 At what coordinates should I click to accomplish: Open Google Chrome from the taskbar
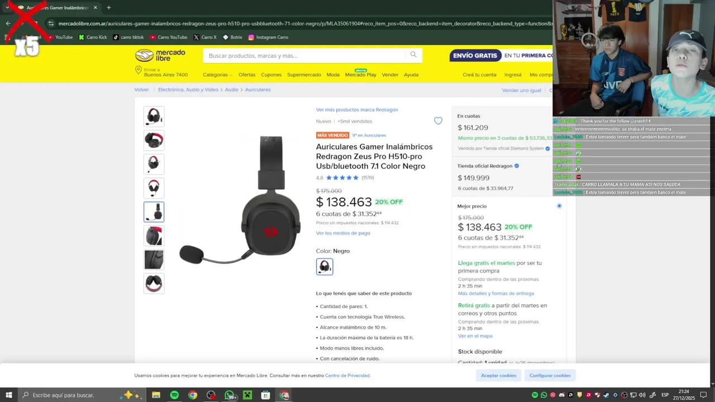click(x=193, y=395)
